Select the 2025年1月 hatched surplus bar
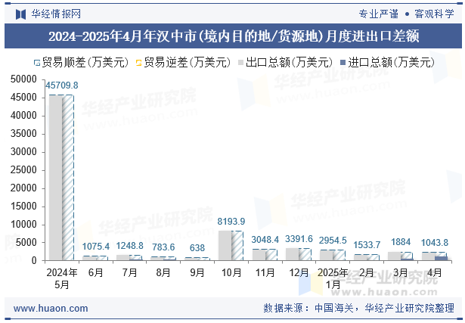The image size is (465, 323). (339, 256)
